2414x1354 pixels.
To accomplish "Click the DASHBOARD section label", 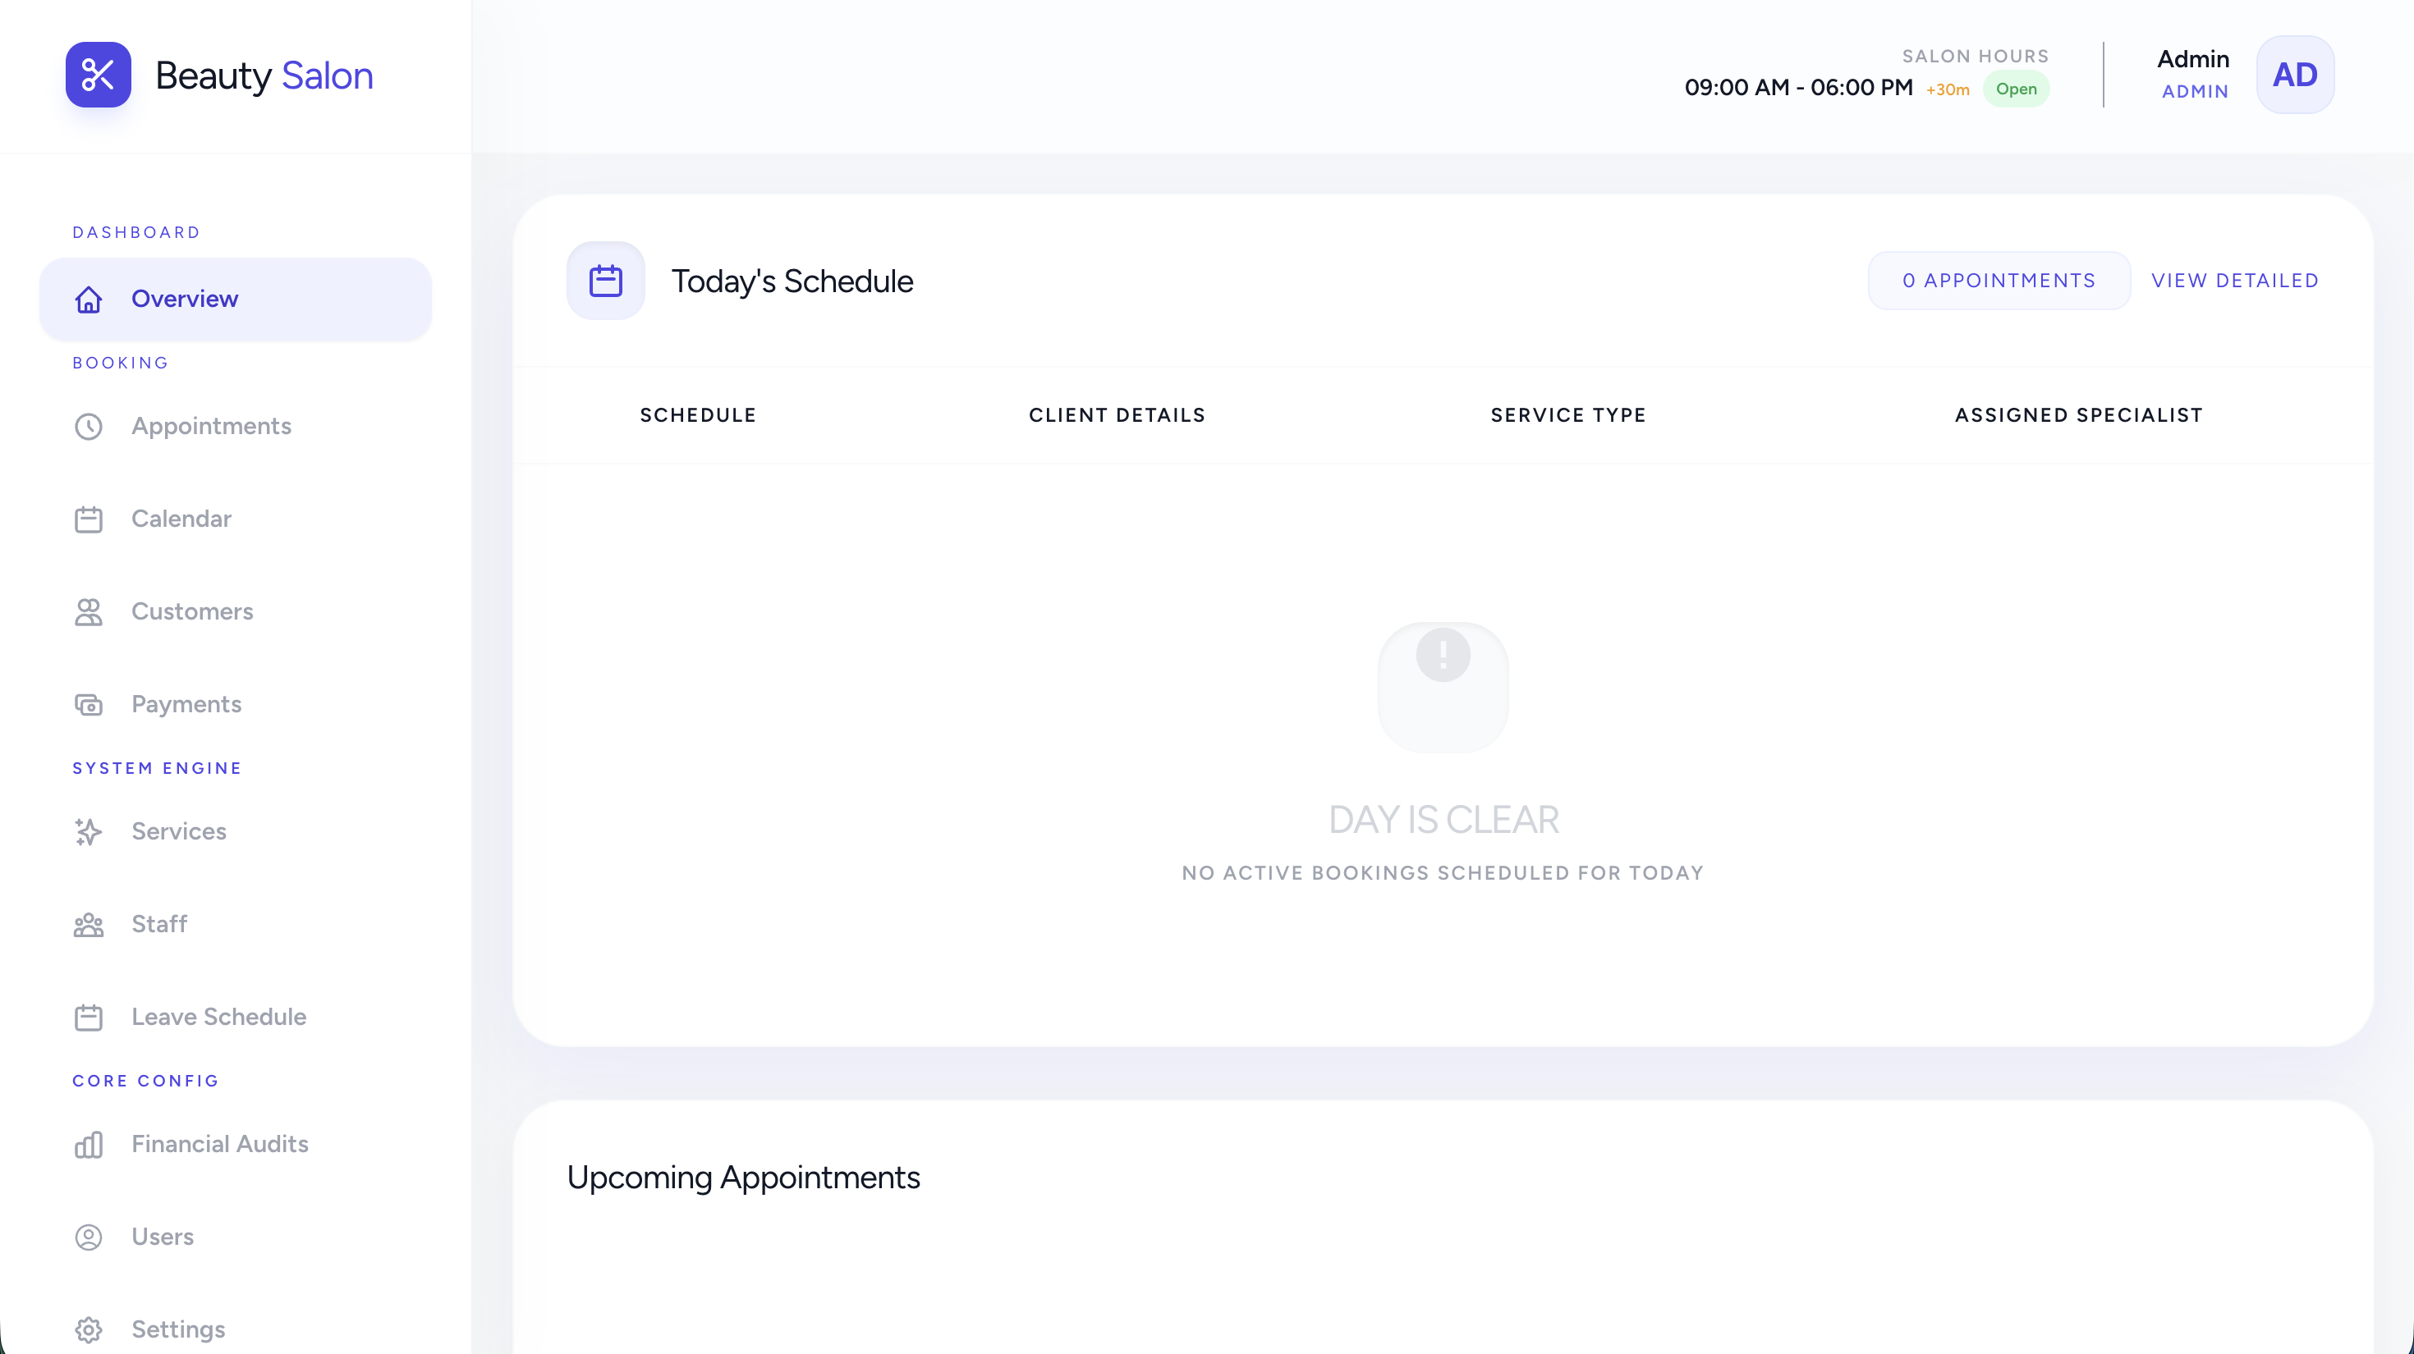I will pyautogui.click(x=137, y=233).
